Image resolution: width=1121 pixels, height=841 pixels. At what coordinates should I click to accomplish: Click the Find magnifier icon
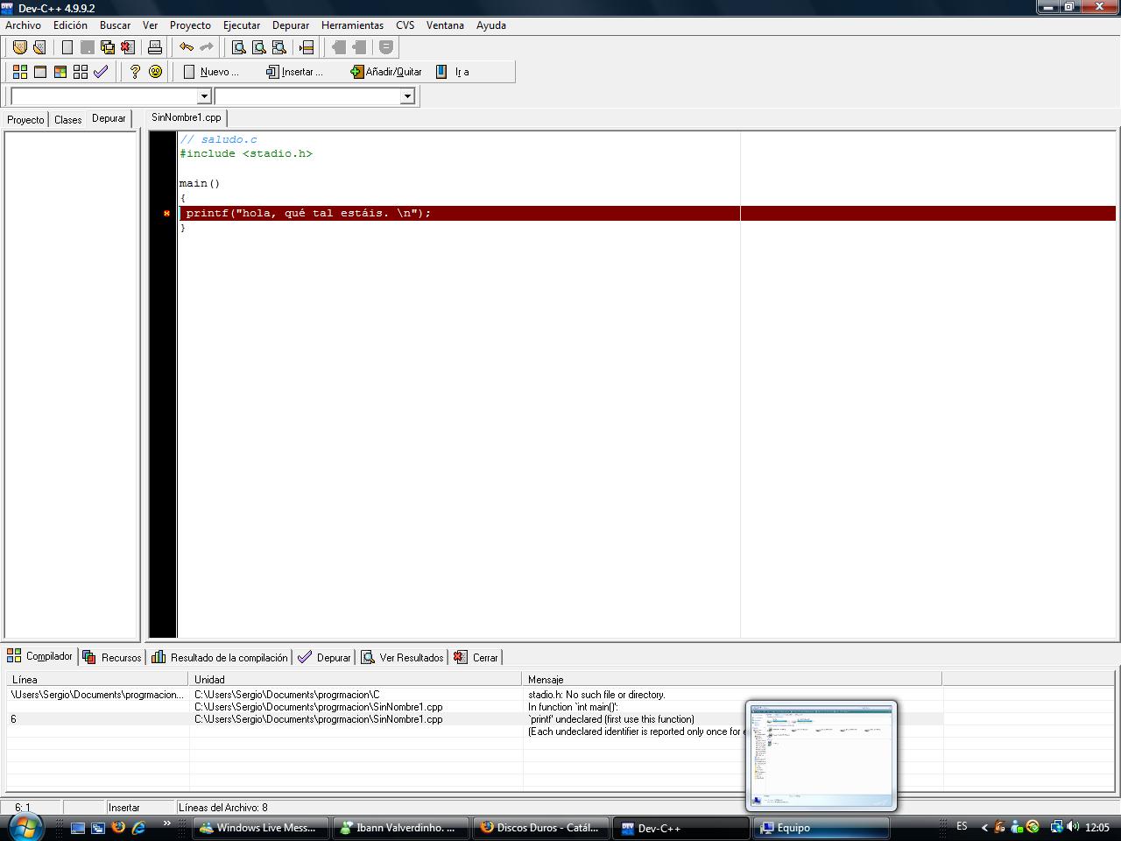point(238,47)
